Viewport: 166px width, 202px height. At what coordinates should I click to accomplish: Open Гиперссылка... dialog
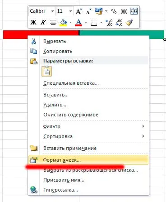[x=88, y=190]
